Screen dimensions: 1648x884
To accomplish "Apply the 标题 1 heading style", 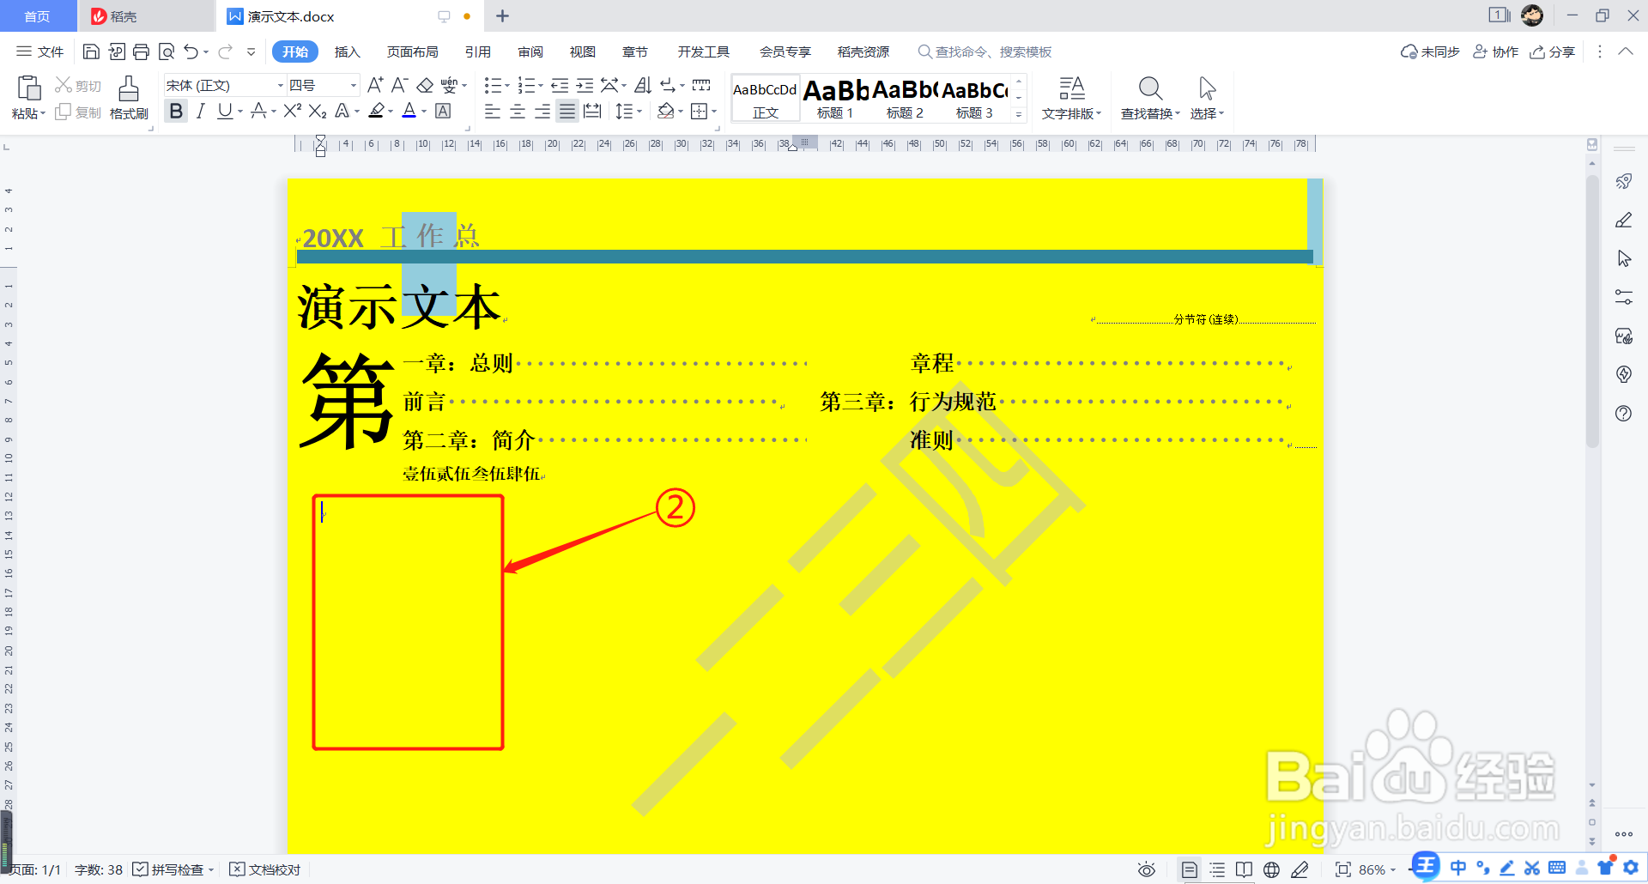I will tap(835, 99).
